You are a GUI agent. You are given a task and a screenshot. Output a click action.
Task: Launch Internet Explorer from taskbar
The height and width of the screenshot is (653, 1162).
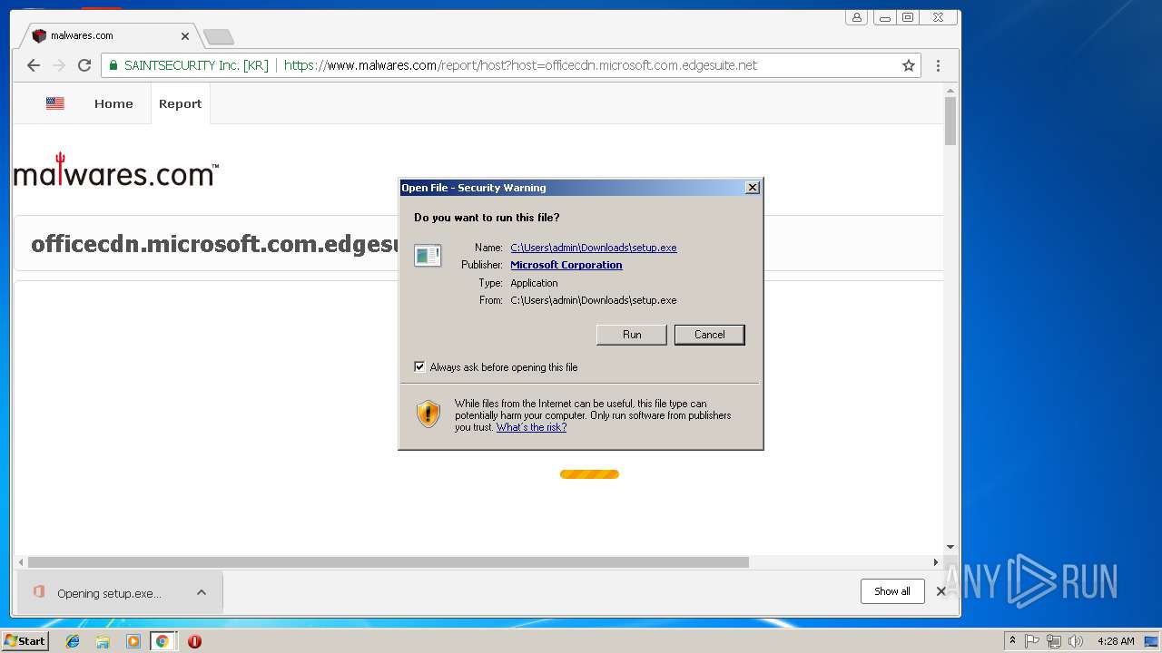[73, 641]
